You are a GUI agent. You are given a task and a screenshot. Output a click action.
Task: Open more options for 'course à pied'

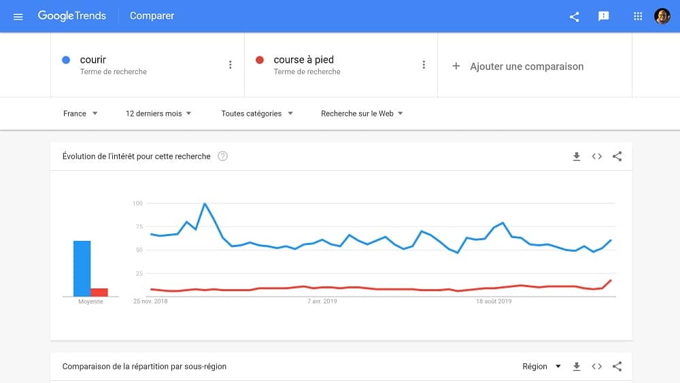[424, 65]
